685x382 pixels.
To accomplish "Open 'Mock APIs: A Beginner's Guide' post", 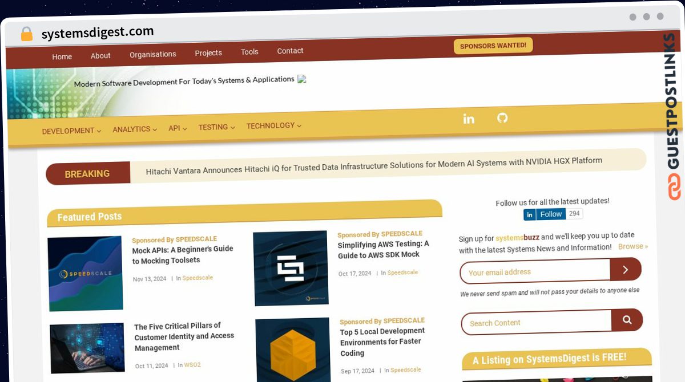I will pos(183,255).
